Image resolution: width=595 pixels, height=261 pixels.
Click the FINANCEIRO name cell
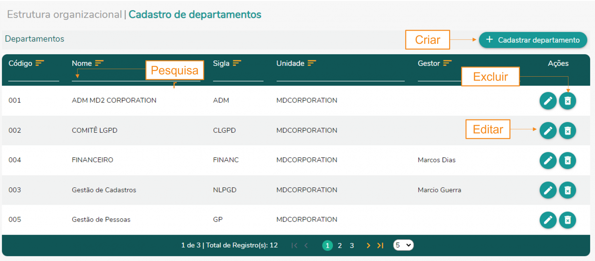92,160
